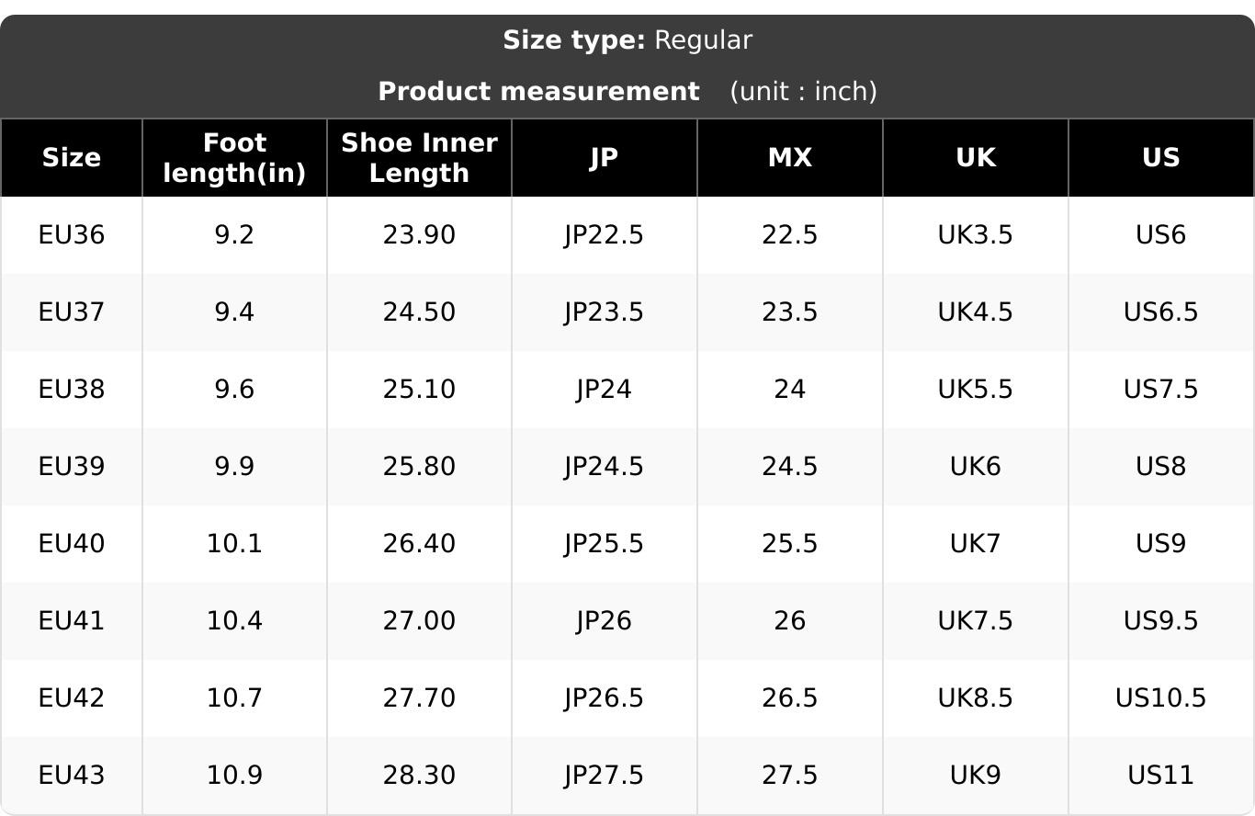Select the Foot length(in) column header
This screenshot has width=1255, height=816.
[x=234, y=158]
